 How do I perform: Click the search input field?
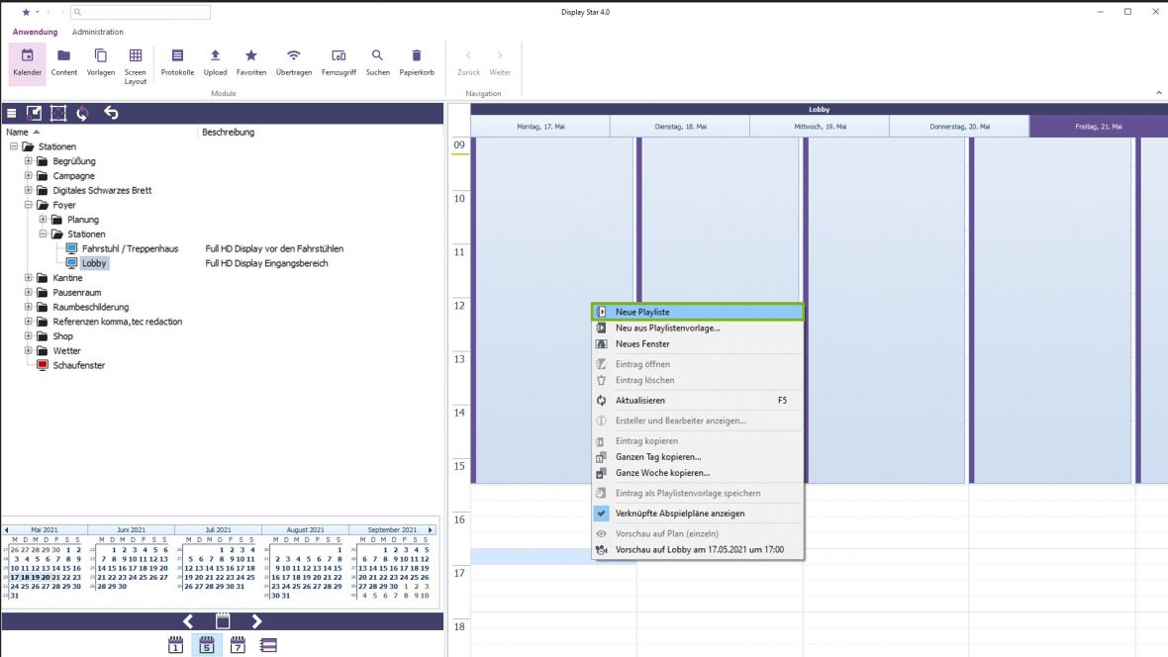point(145,12)
